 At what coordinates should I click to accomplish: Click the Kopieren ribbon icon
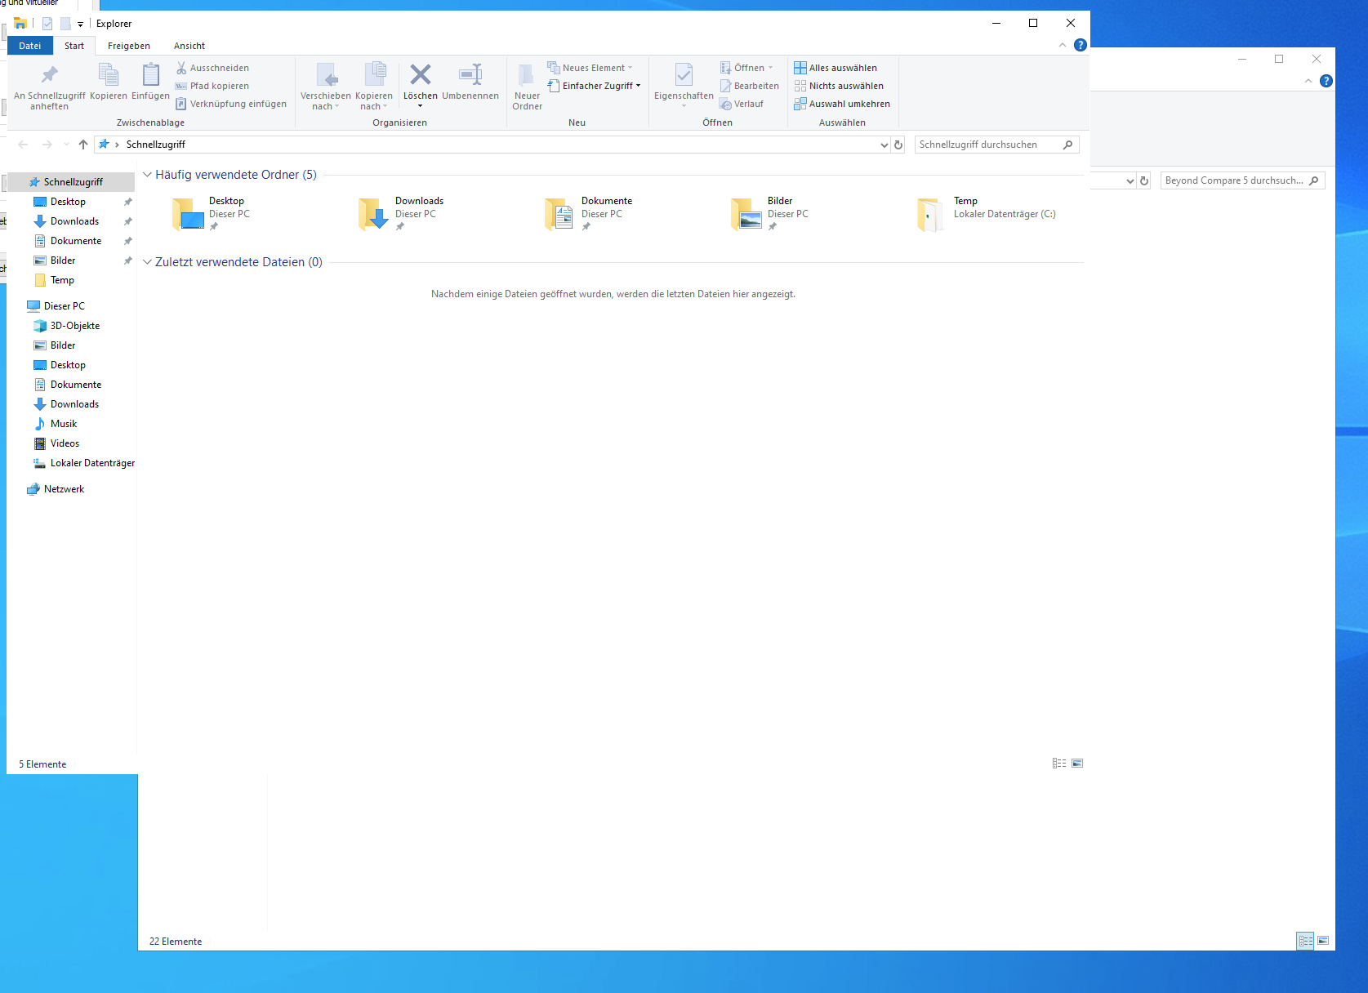pyautogui.click(x=109, y=82)
